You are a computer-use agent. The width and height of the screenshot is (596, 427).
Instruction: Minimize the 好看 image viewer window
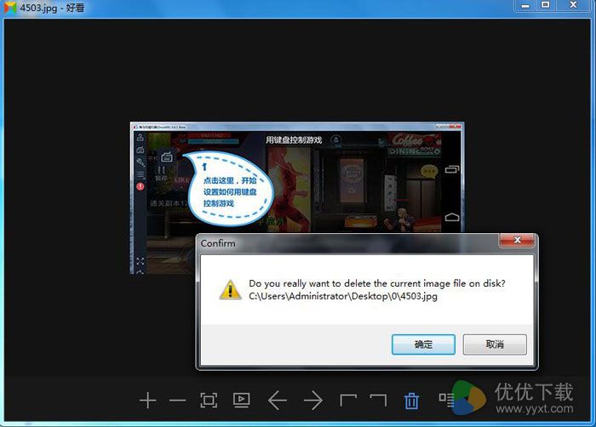pos(525,5)
